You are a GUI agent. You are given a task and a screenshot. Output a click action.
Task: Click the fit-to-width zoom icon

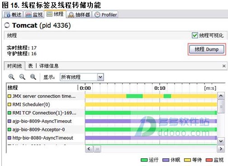point(33,77)
